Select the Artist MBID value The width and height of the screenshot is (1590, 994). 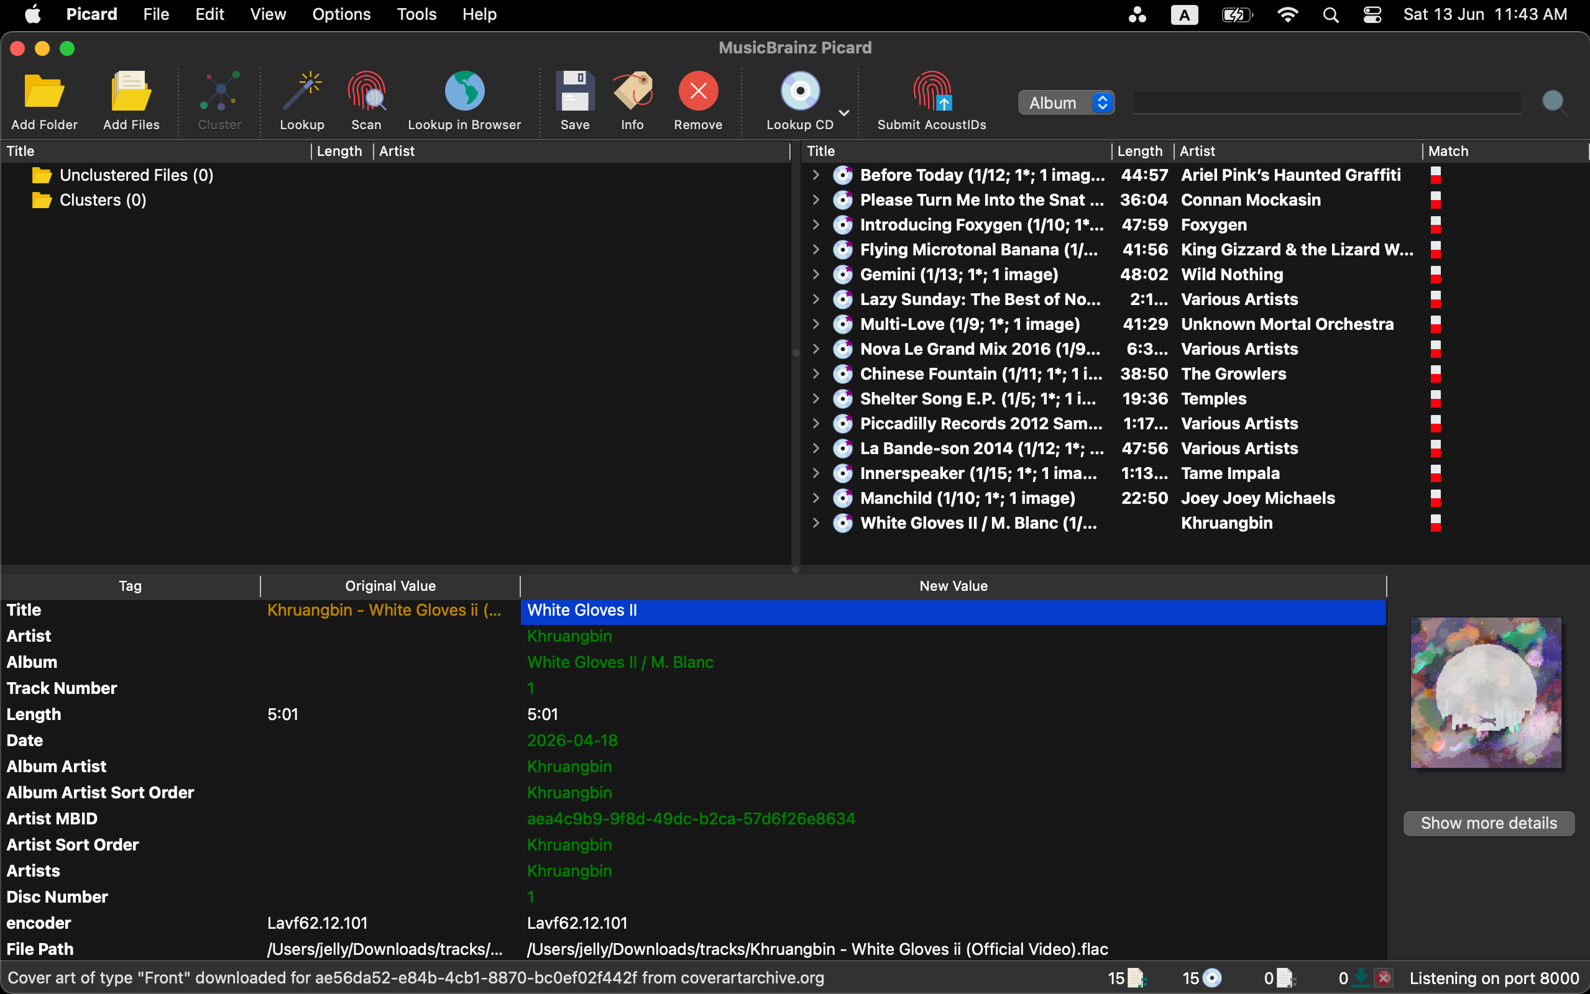pos(691,819)
